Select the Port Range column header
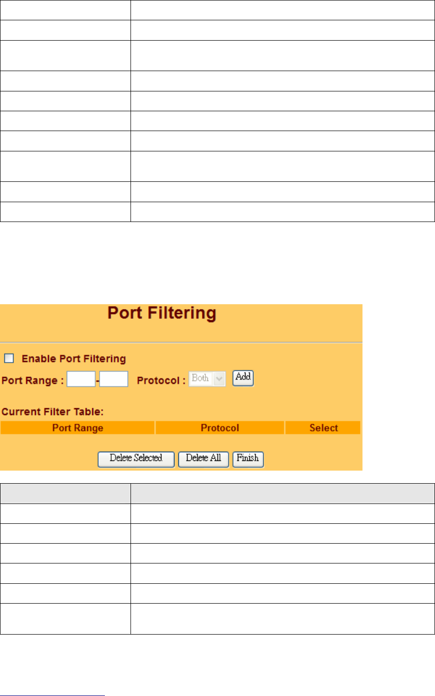 click(x=77, y=428)
